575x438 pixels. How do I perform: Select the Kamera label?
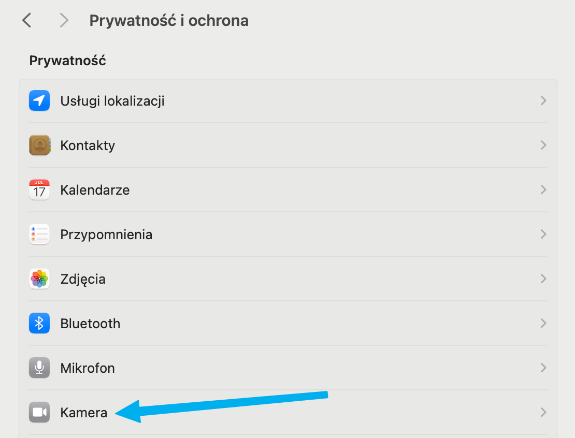(x=84, y=413)
